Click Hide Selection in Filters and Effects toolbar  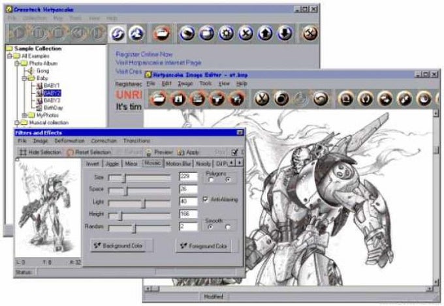pos(40,152)
